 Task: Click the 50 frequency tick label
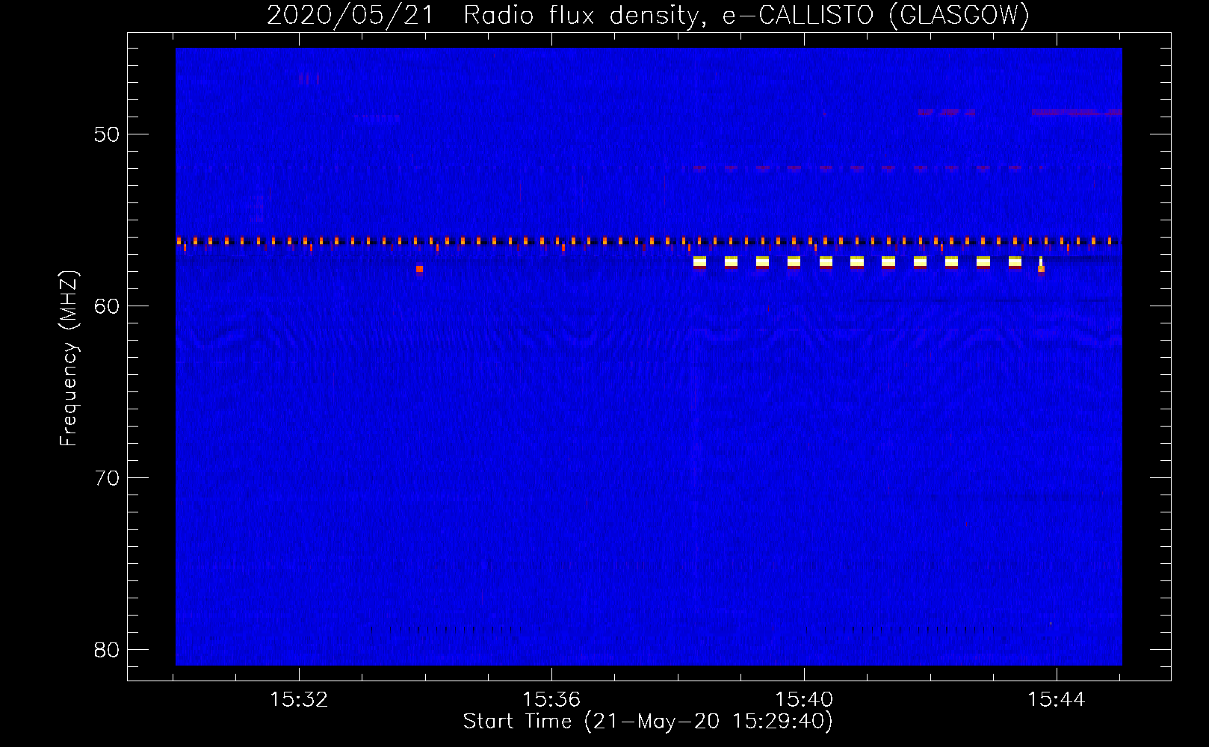(107, 134)
